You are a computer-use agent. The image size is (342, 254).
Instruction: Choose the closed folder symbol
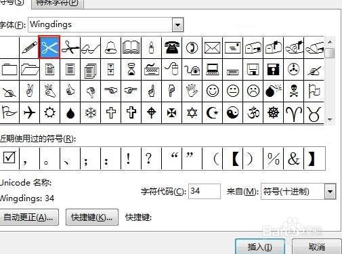click(x=9, y=69)
